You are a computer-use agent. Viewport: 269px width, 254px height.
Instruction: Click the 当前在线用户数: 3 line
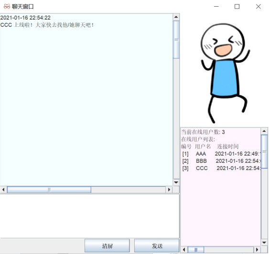pyautogui.click(x=203, y=132)
